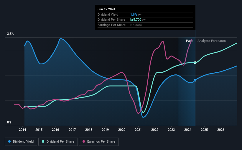Click the 2014 x-axis label
Viewport: 242px width, 150px height.
point(22,130)
